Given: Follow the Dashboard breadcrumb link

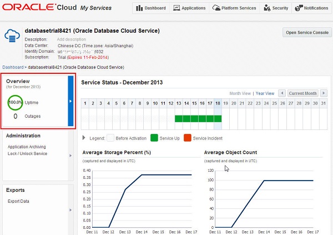Looking at the screenshot, I should (13, 67).
